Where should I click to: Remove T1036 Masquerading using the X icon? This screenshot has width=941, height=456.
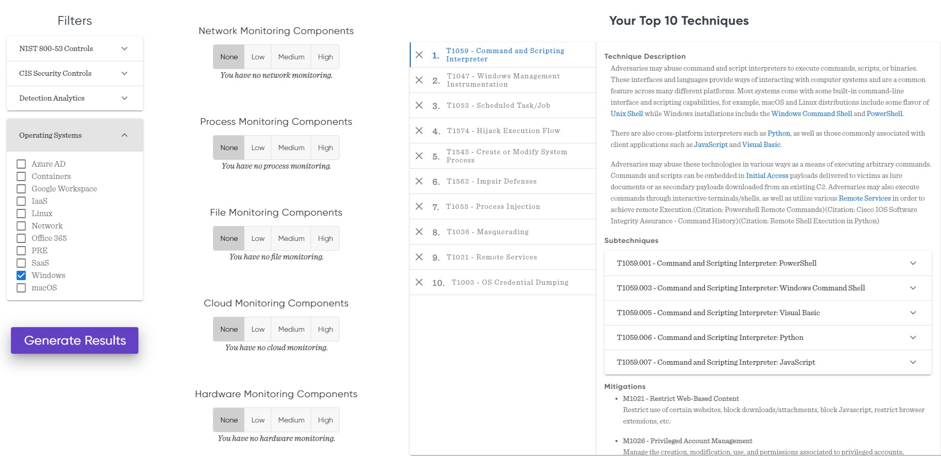419,232
